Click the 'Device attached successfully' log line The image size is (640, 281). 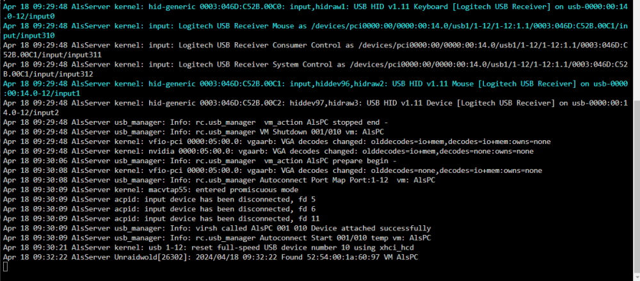point(217,229)
